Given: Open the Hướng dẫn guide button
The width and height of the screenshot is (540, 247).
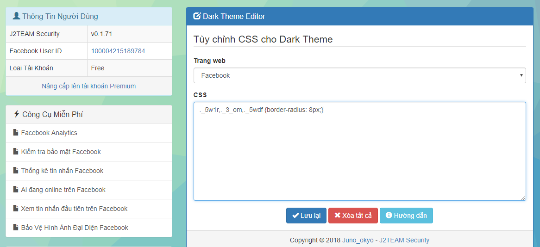Looking at the screenshot, I should pos(406,216).
